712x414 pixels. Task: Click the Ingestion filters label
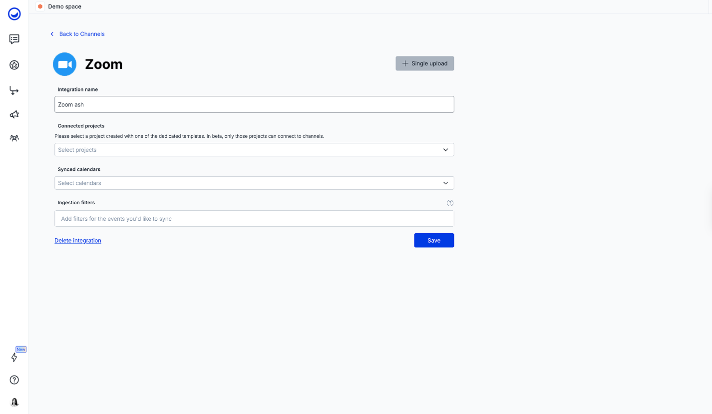tap(76, 202)
